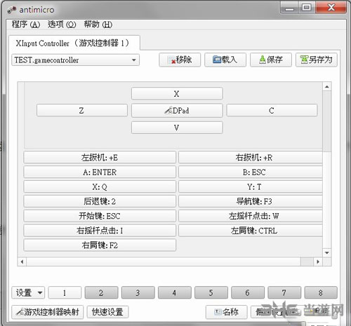Click the 载入 load profile button
This screenshot has width=351, height=326.
[x=225, y=60]
